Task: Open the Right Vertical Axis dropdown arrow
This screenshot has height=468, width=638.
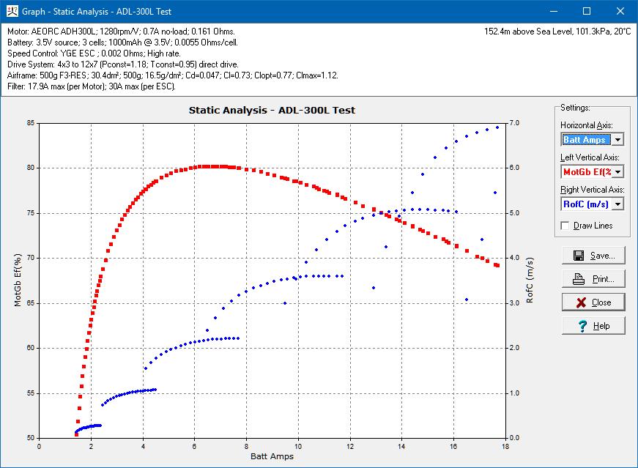Action: (617, 204)
